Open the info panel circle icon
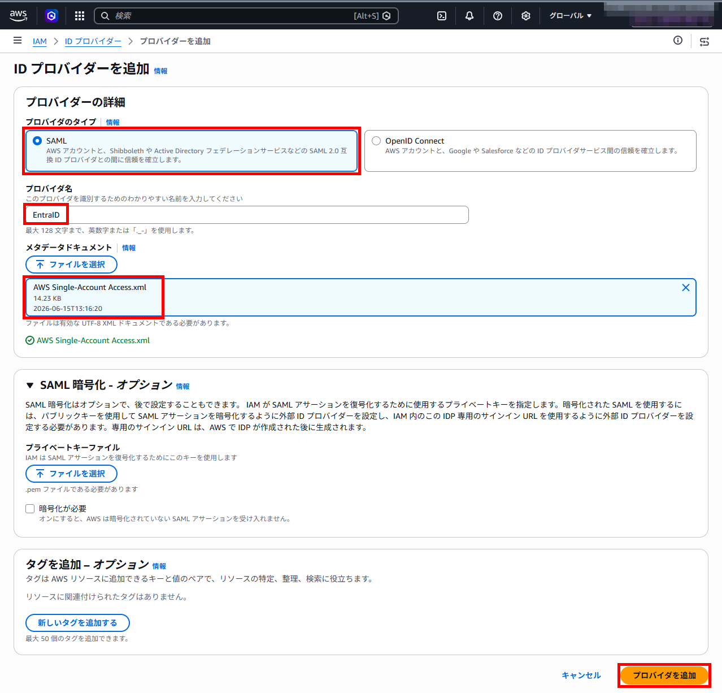Screen dimensions: 722x693 coord(678,40)
